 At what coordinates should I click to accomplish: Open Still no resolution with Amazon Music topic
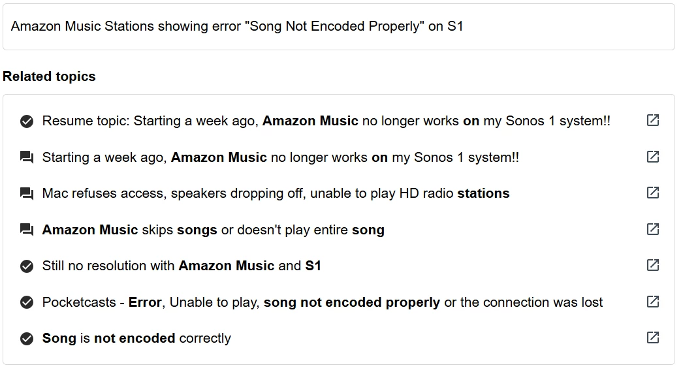point(182,266)
